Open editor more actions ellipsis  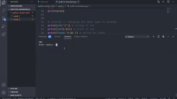pyautogui.click(x=173, y=2)
